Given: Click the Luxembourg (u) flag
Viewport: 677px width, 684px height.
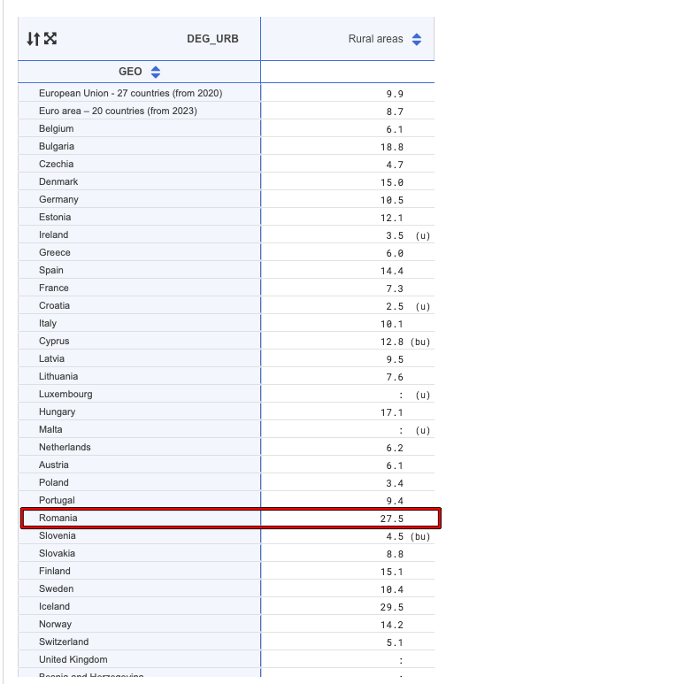Looking at the screenshot, I should [422, 395].
